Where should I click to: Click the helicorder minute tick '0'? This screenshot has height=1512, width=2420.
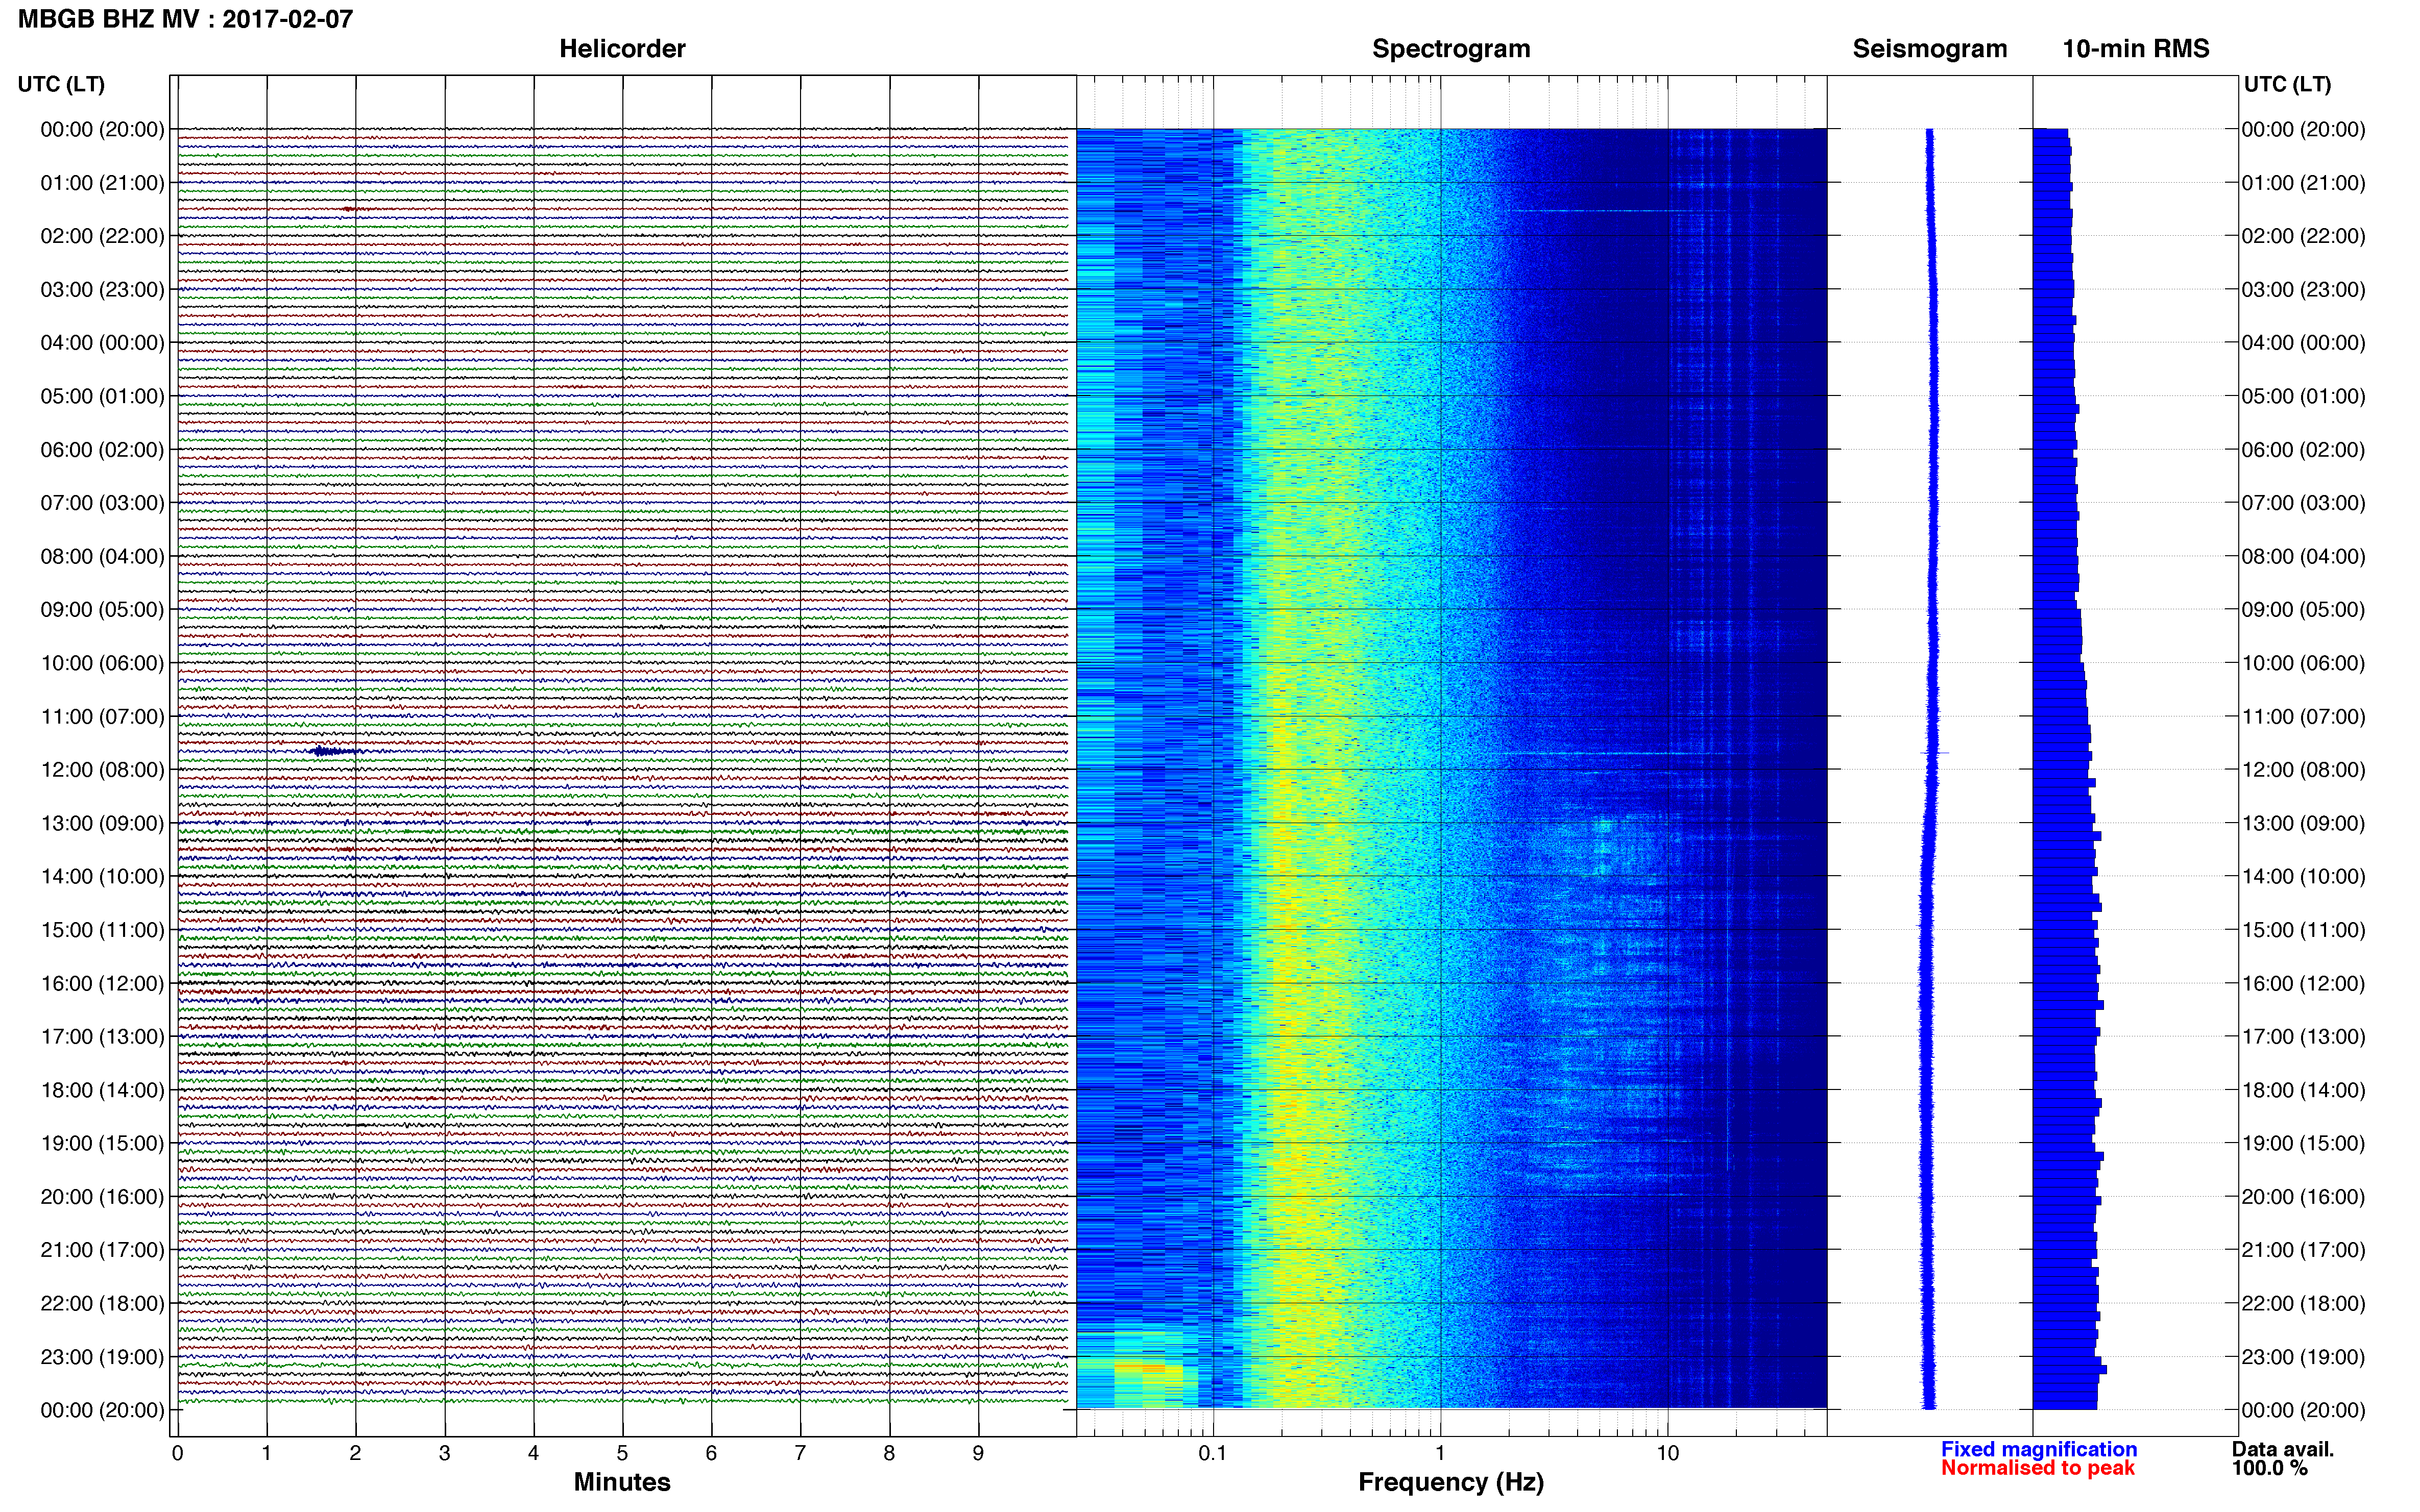(x=177, y=1454)
